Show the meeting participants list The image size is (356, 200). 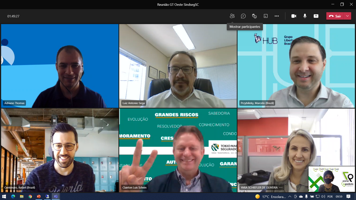point(232,16)
